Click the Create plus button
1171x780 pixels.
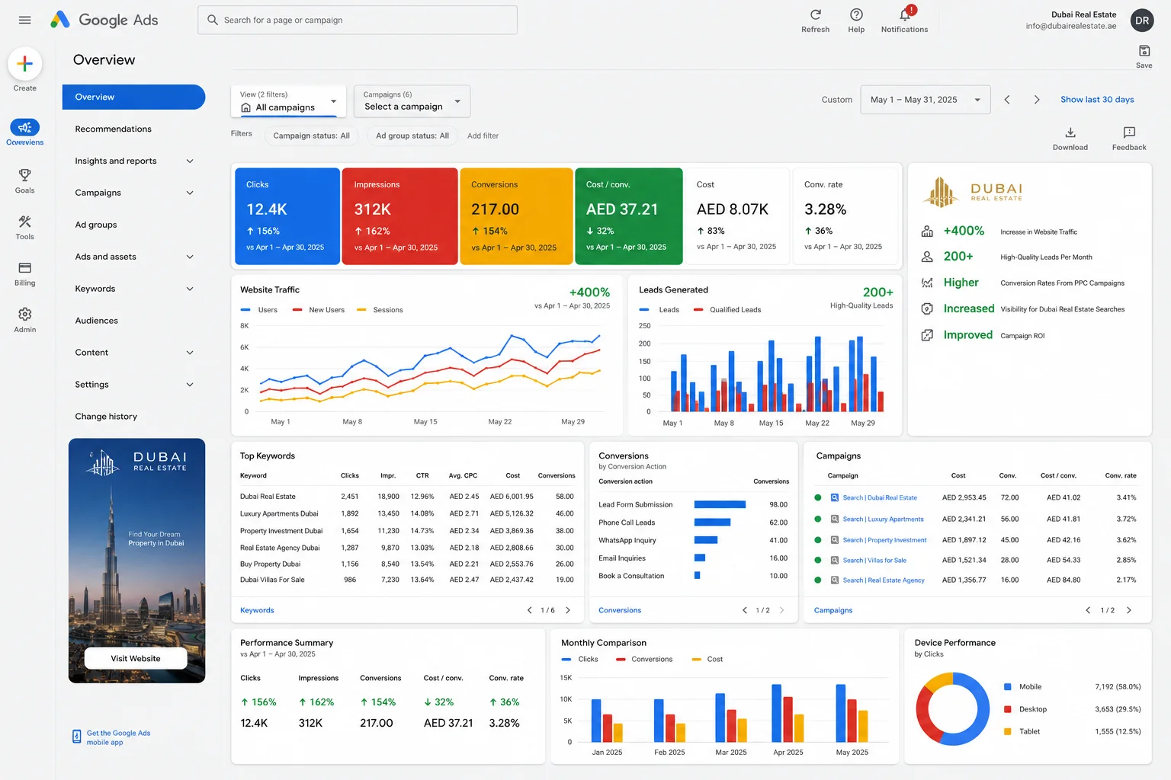click(24, 64)
